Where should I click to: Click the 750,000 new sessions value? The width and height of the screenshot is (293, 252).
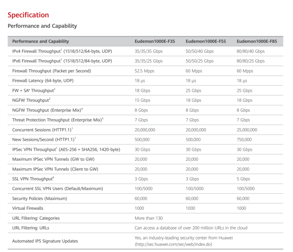pyautogui.click(x=245, y=139)
